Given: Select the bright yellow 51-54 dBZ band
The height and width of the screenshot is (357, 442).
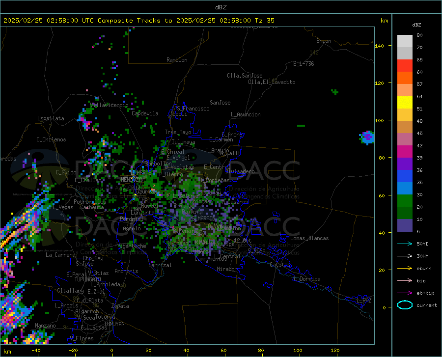Looking at the screenshot, I should pos(405,103).
